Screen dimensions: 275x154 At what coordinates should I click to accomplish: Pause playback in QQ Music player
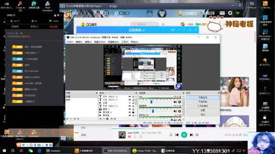(184, 135)
